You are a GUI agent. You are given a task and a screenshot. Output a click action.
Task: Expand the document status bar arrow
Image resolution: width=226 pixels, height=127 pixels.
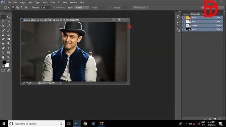[x=61, y=83]
